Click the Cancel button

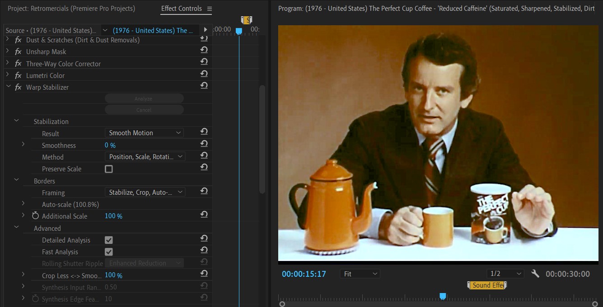144,110
